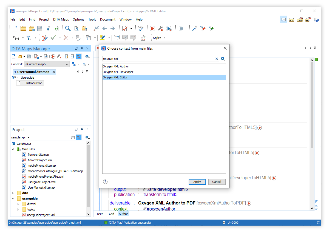Open DITA Maps Manager settings gear

(87, 56)
